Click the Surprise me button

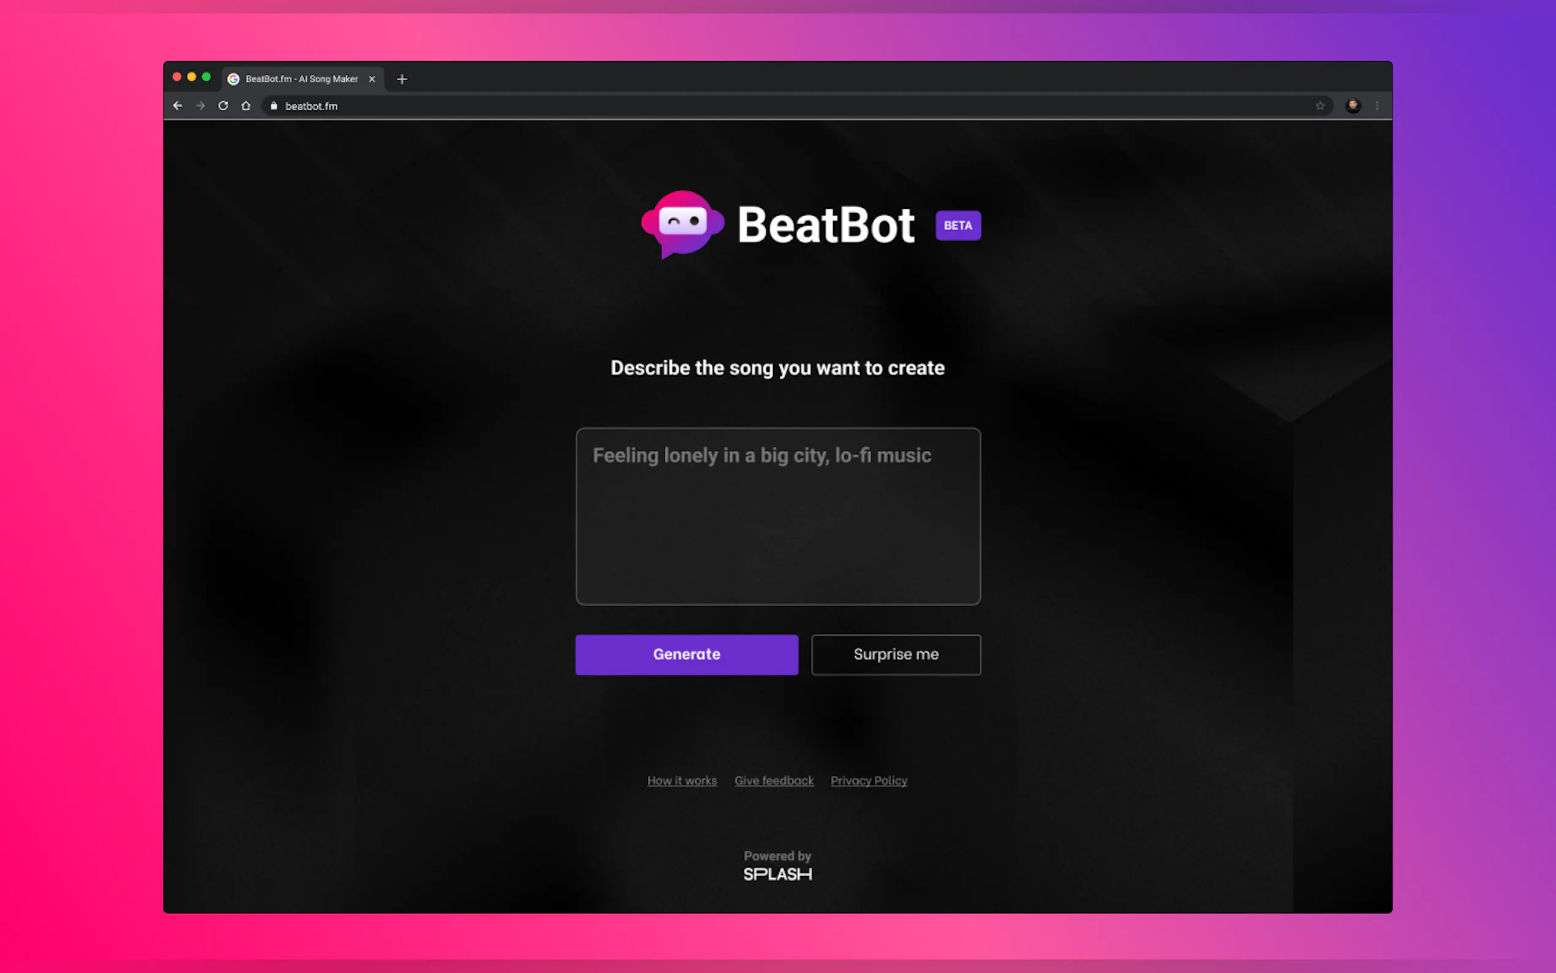pyautogui.click(x=896, y=654)
